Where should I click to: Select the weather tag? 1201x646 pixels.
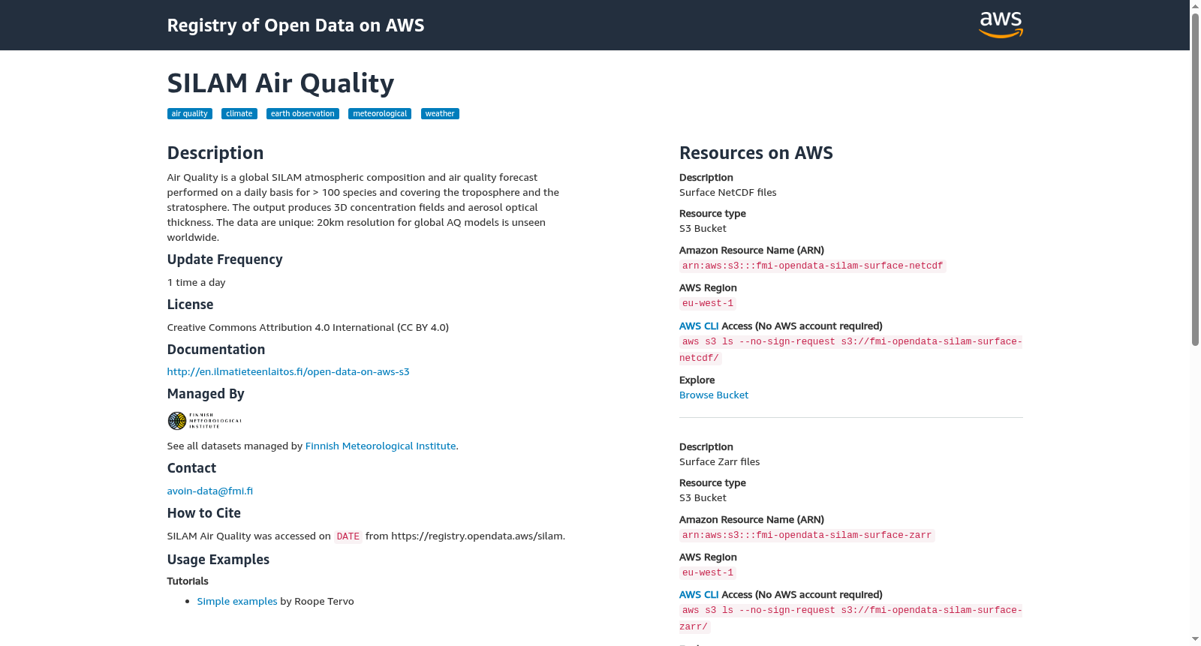point(440,114)
